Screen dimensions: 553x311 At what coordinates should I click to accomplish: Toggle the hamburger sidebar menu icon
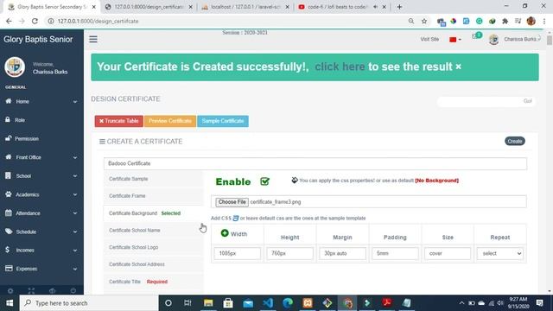coord(93,39)
